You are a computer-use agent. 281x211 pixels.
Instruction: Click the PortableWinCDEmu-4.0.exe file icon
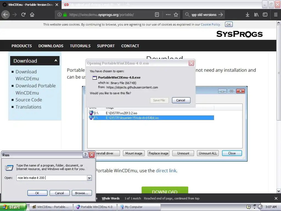pyautogui.click(x=94, y=78)
